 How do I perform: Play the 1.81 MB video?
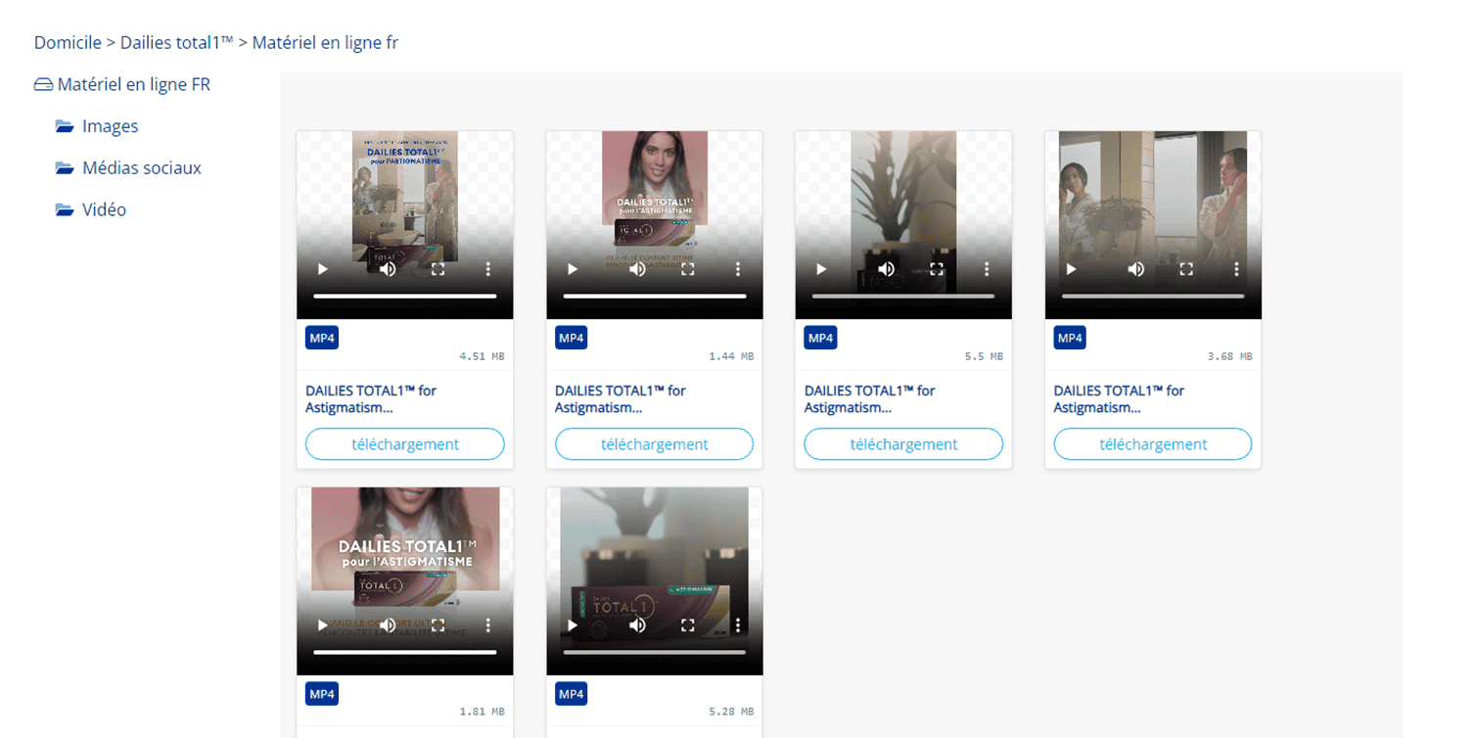point(323,624)
